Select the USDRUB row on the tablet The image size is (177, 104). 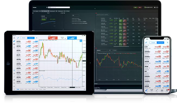point(27,64)
